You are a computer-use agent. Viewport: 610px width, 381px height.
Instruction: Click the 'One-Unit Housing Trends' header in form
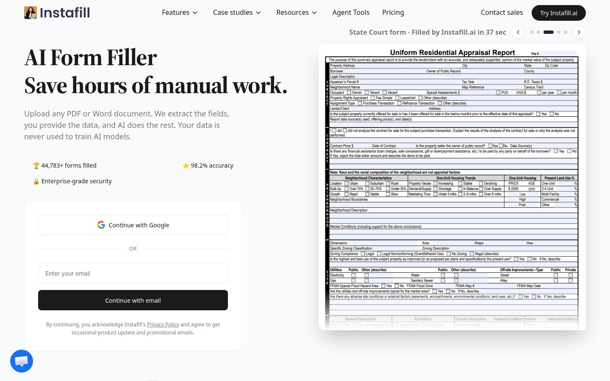point(456,178)
